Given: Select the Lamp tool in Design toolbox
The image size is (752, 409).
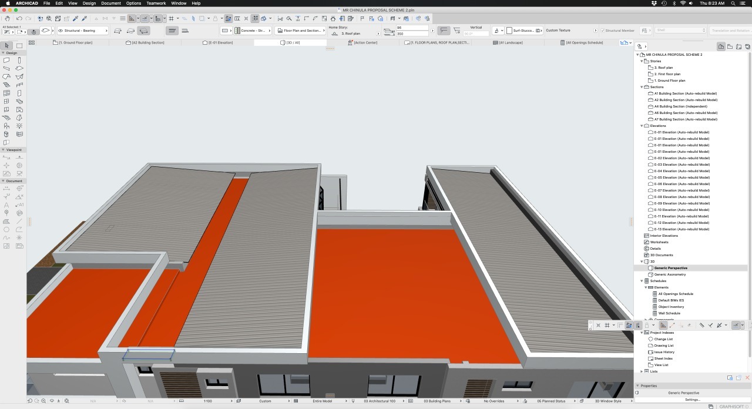Looking at the screenshot, I should point(19,126).
